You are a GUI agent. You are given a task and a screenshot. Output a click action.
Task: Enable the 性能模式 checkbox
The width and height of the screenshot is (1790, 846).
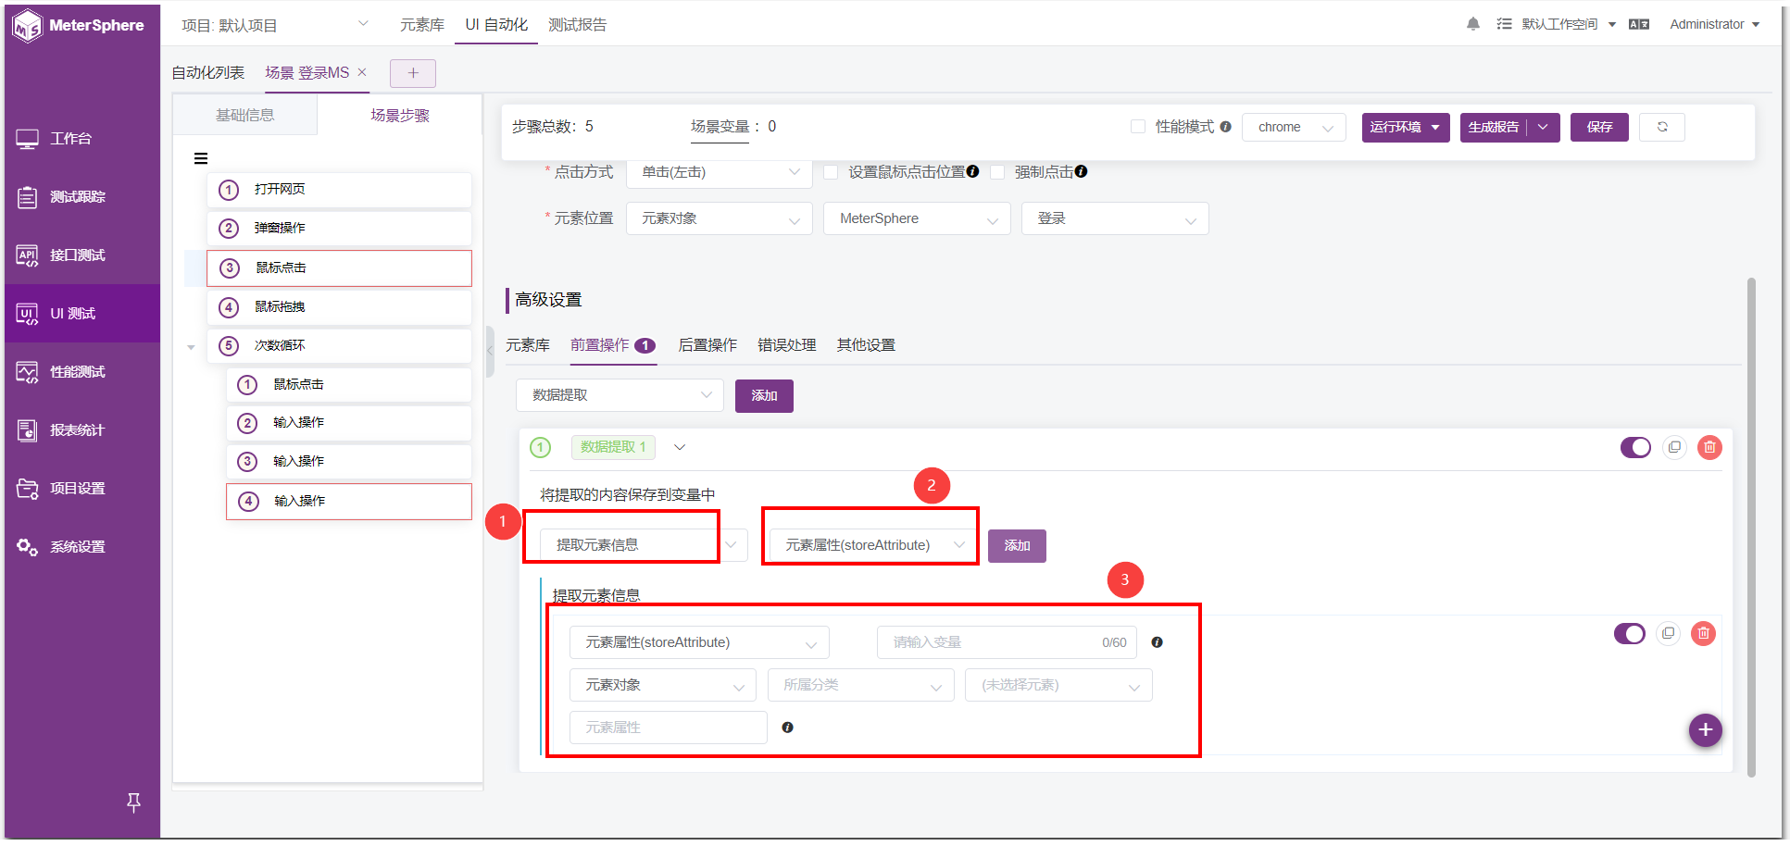click(1138, 127)
